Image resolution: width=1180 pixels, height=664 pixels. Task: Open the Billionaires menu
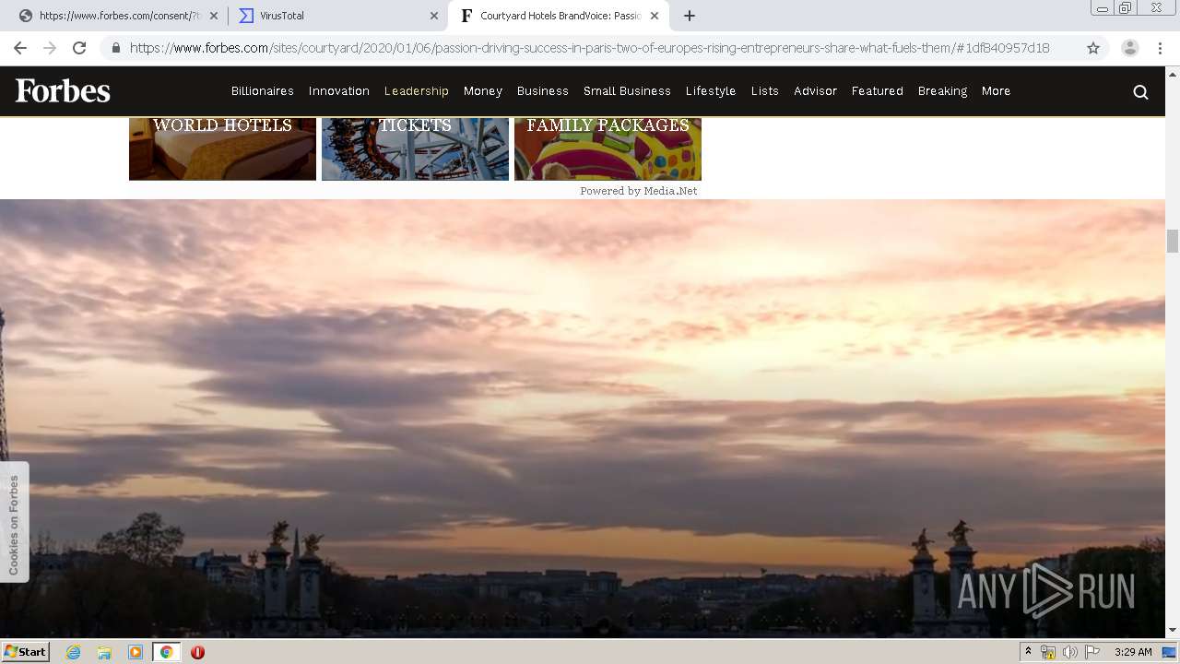263,91
